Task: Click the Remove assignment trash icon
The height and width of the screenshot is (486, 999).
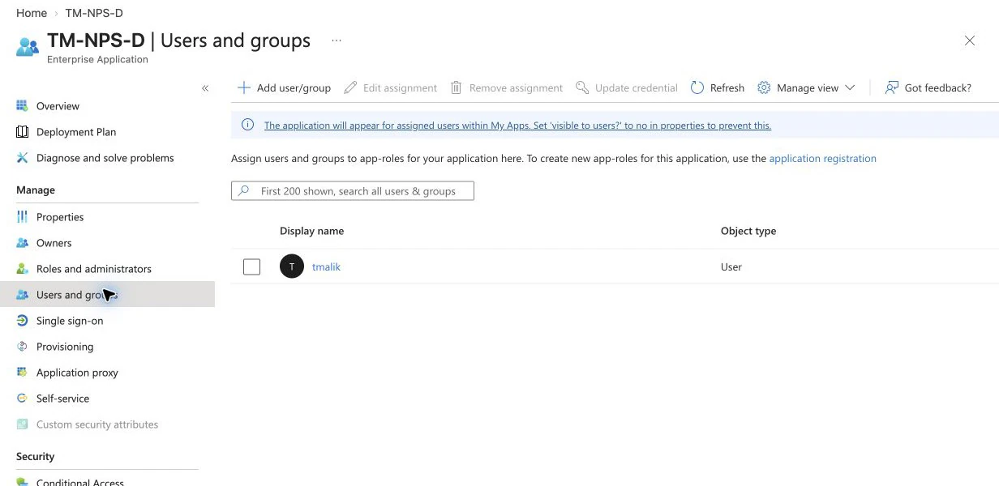Action: click(x=457, y=87)
